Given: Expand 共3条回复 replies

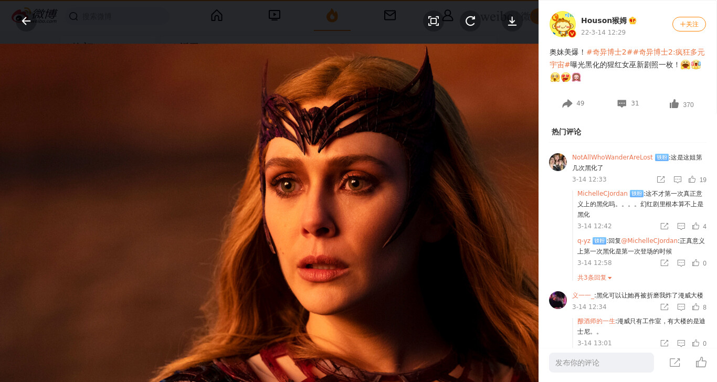Looking at the screenshot, I should 595,278.
